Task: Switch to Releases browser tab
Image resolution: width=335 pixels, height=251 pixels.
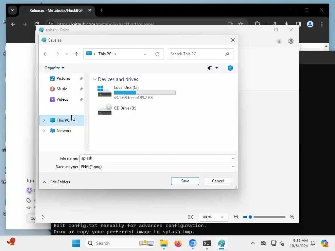Action: [x=56, y=10]
